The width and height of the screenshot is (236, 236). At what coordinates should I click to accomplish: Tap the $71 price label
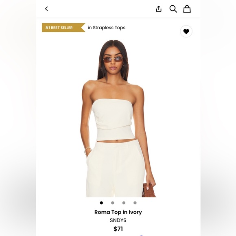pyautogui.click(x=118, y=229)
